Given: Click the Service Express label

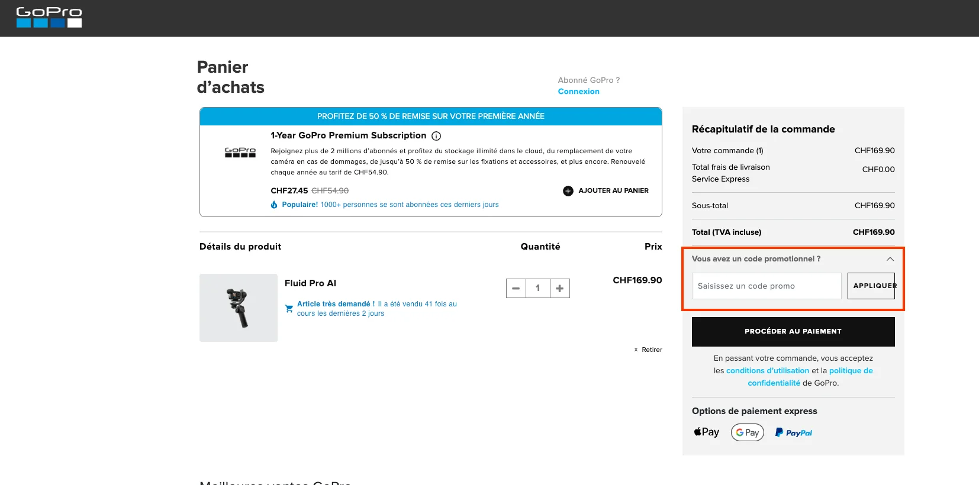Looking at the screenshot, I should click(x=721, y=179).
